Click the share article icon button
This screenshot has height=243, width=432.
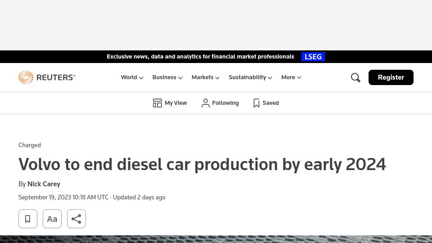click(x=76, y=219)
